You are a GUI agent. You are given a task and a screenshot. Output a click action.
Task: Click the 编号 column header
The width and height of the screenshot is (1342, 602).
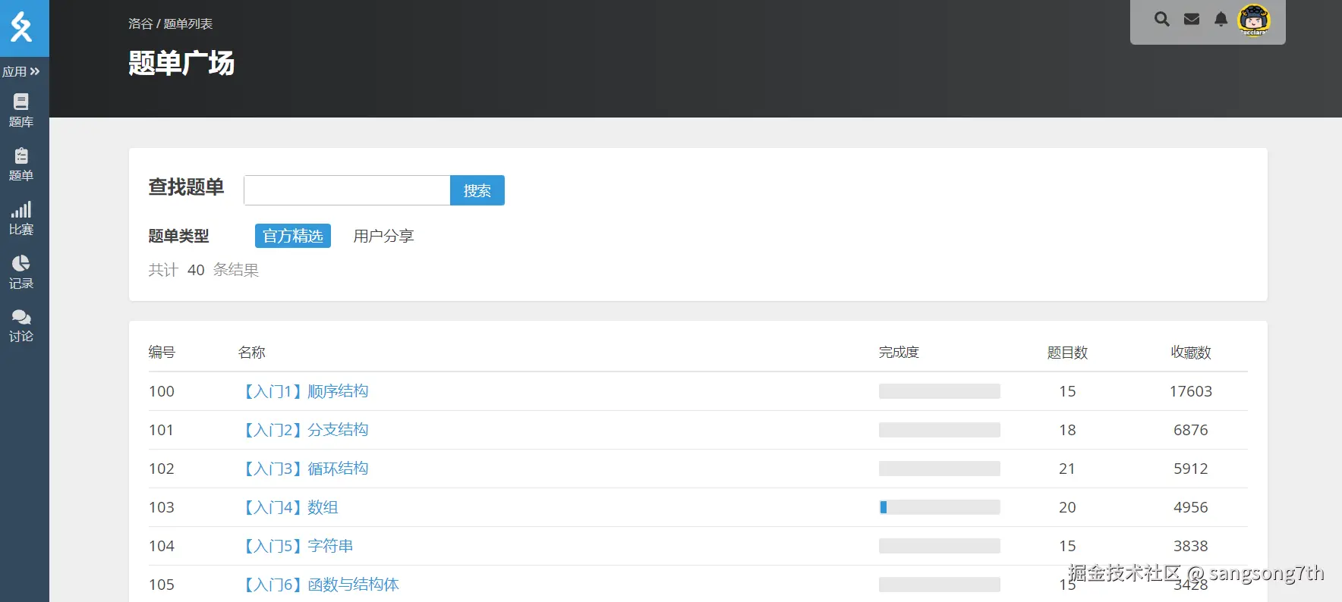(x=162, y=352)
